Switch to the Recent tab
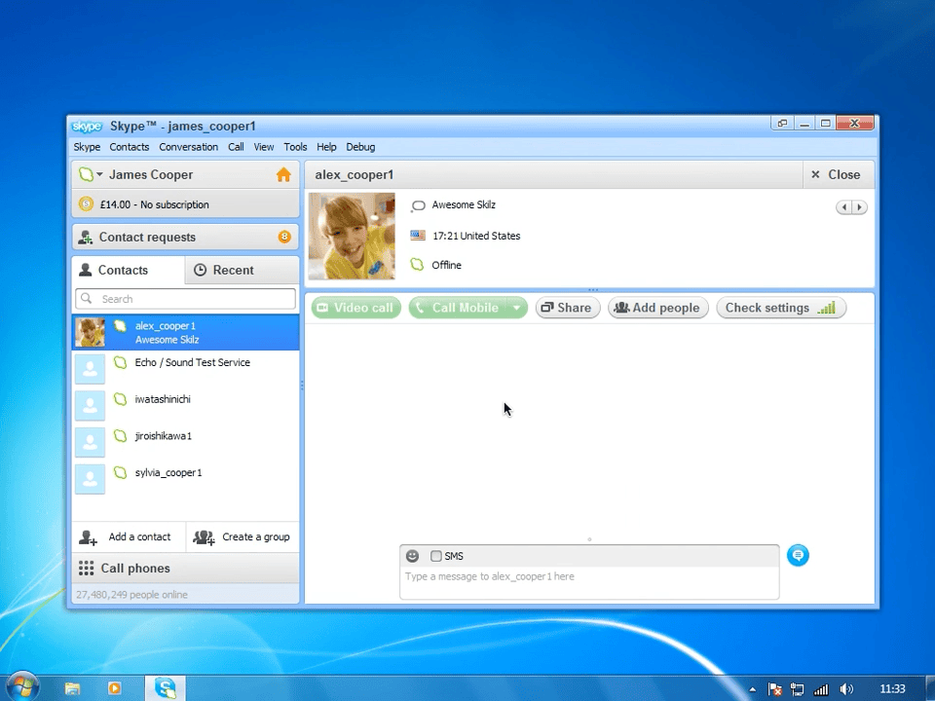Screen dimensions: 935x701 [x=243, y=270]
